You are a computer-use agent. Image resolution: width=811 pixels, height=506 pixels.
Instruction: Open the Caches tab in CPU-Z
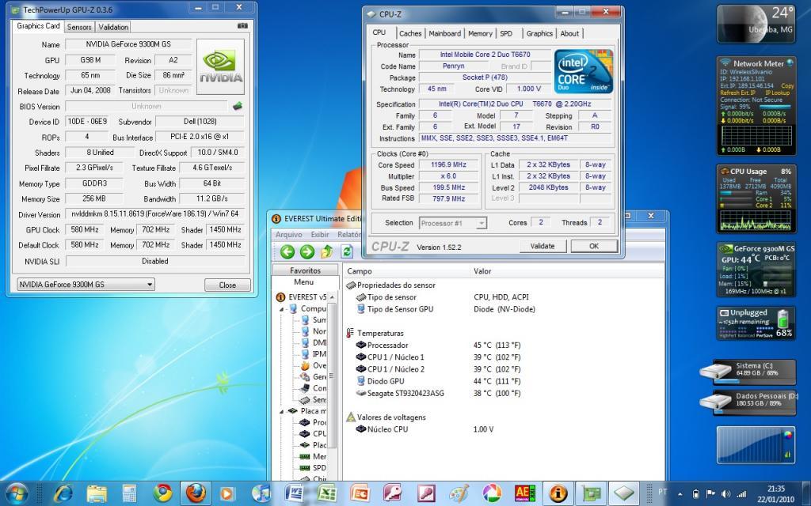click(x=410, y=33)
